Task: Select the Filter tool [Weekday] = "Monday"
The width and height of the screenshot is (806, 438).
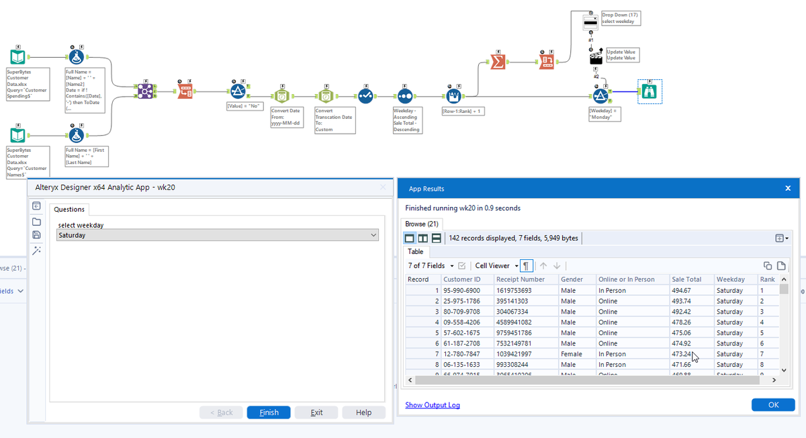Action: coord(601,96)
